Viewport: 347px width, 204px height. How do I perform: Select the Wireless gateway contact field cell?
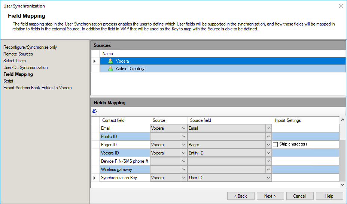coord(125,169)
